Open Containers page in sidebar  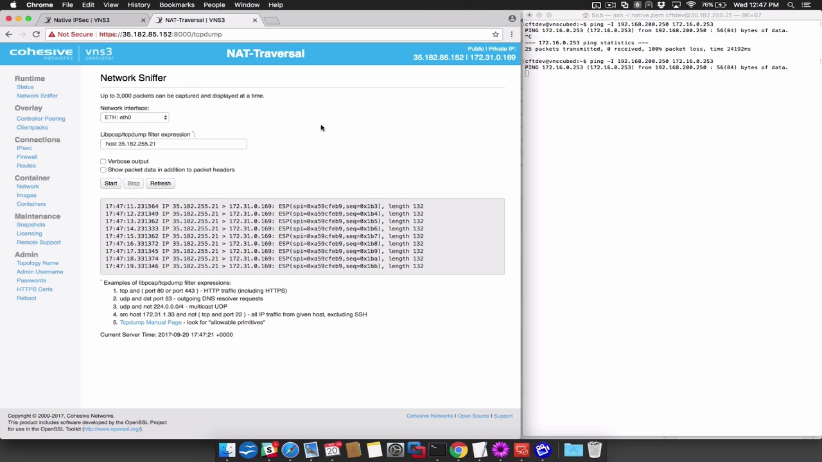(31, 204)
